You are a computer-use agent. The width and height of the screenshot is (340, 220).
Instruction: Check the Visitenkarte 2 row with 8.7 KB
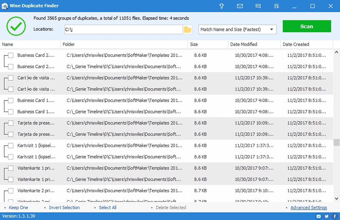[x=11, y=190]
